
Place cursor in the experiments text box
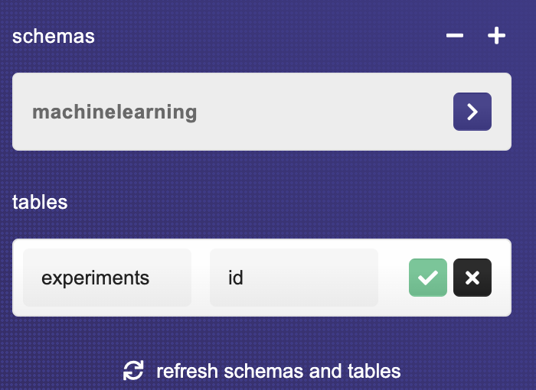tap(107, 278)
